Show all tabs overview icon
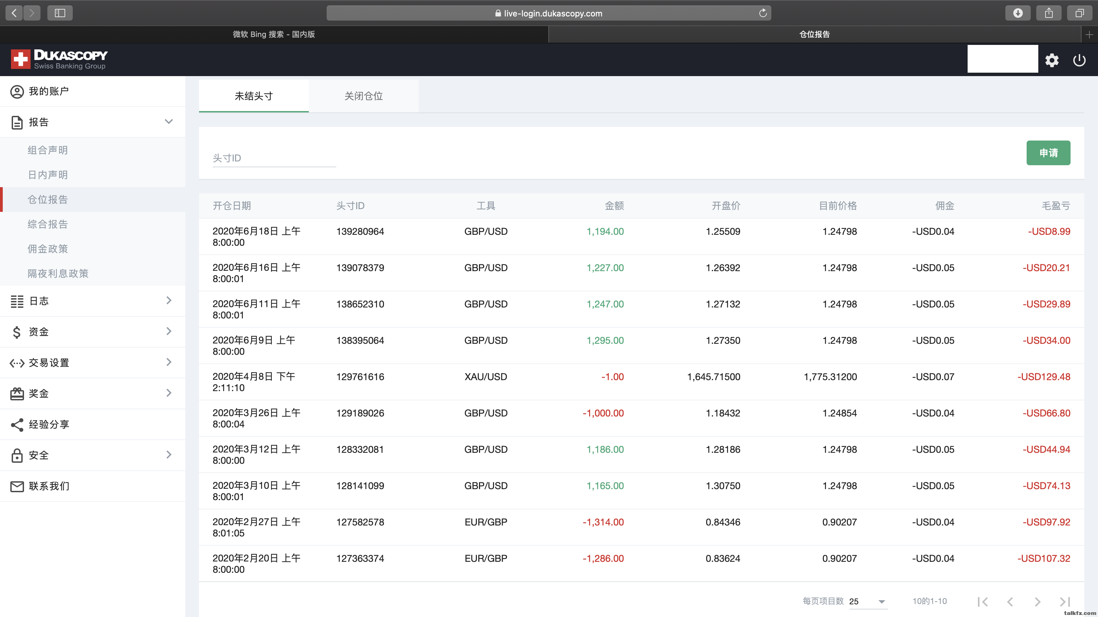 [x=1080, y=13]
